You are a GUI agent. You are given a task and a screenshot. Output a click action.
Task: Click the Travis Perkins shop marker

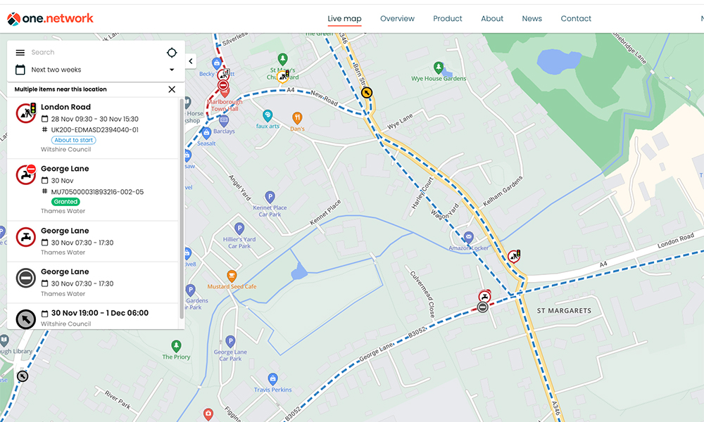click(272, 380)
